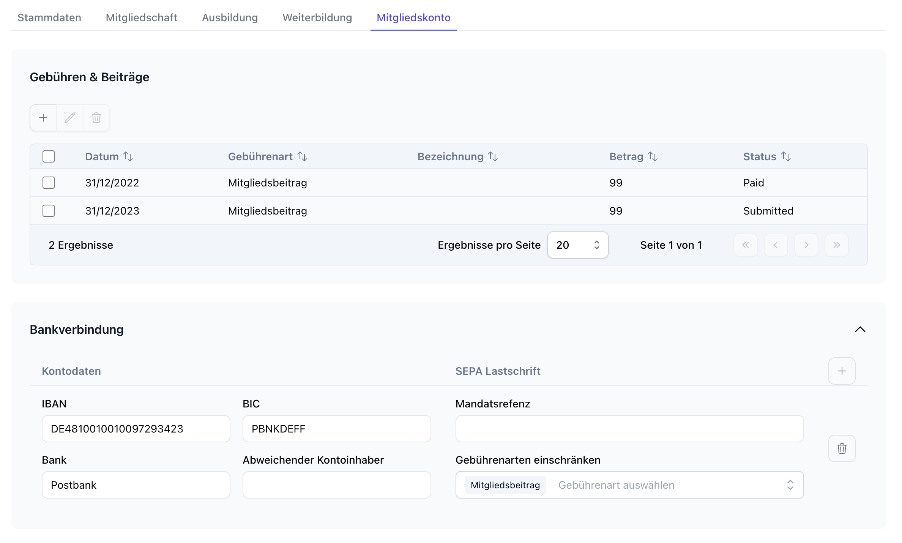Sort table by Datum column arrows

click(x=128, y=156)
